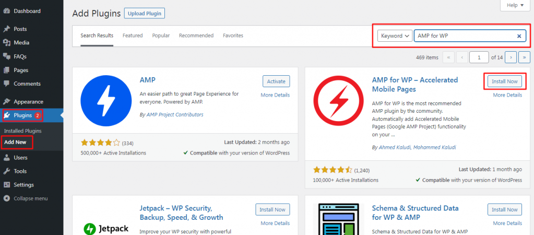Click the current page number field

pyautogui.click(x=479, y=57)
